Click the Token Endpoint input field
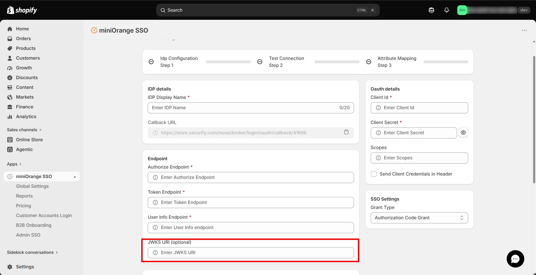 click(x=251, y=203)
